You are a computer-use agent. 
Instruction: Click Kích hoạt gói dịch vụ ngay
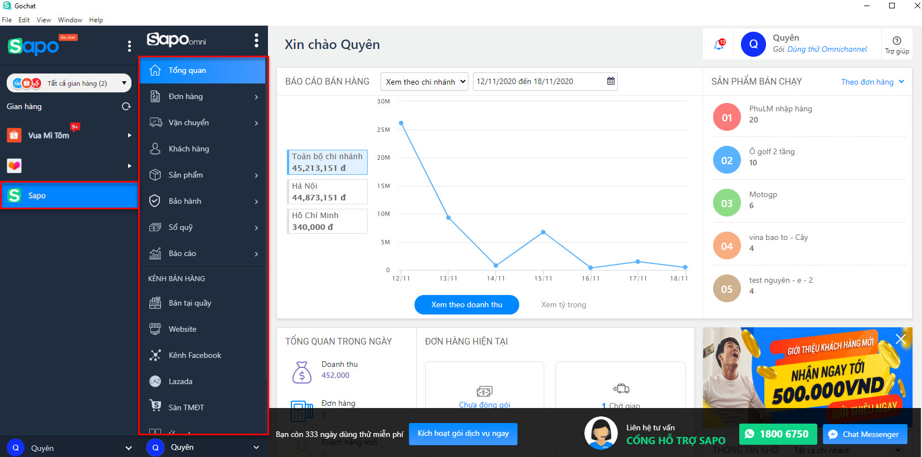464,434
